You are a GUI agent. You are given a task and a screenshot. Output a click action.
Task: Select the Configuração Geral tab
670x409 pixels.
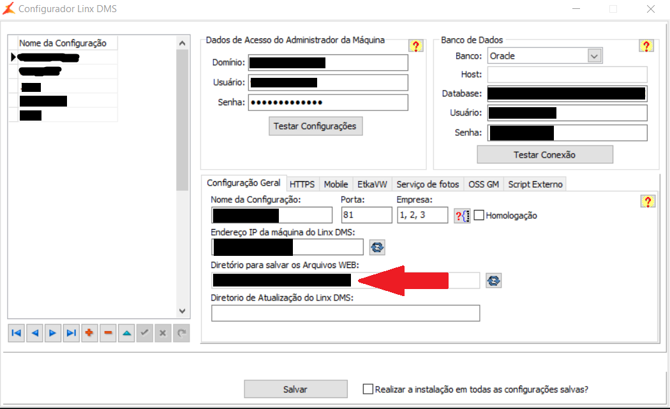tap(244, 183)
